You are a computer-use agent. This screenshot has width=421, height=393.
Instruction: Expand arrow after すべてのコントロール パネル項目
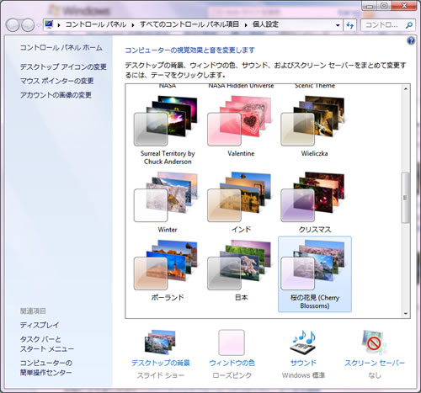[x=246, y=25]
